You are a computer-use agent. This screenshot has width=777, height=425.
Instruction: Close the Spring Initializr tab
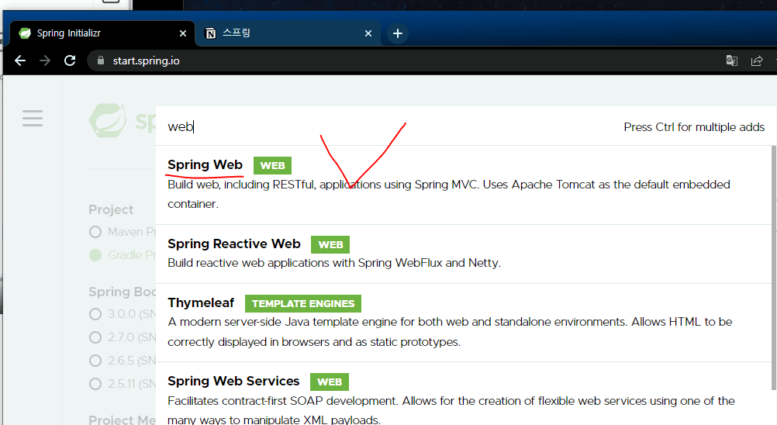click(x=183, y=33)
